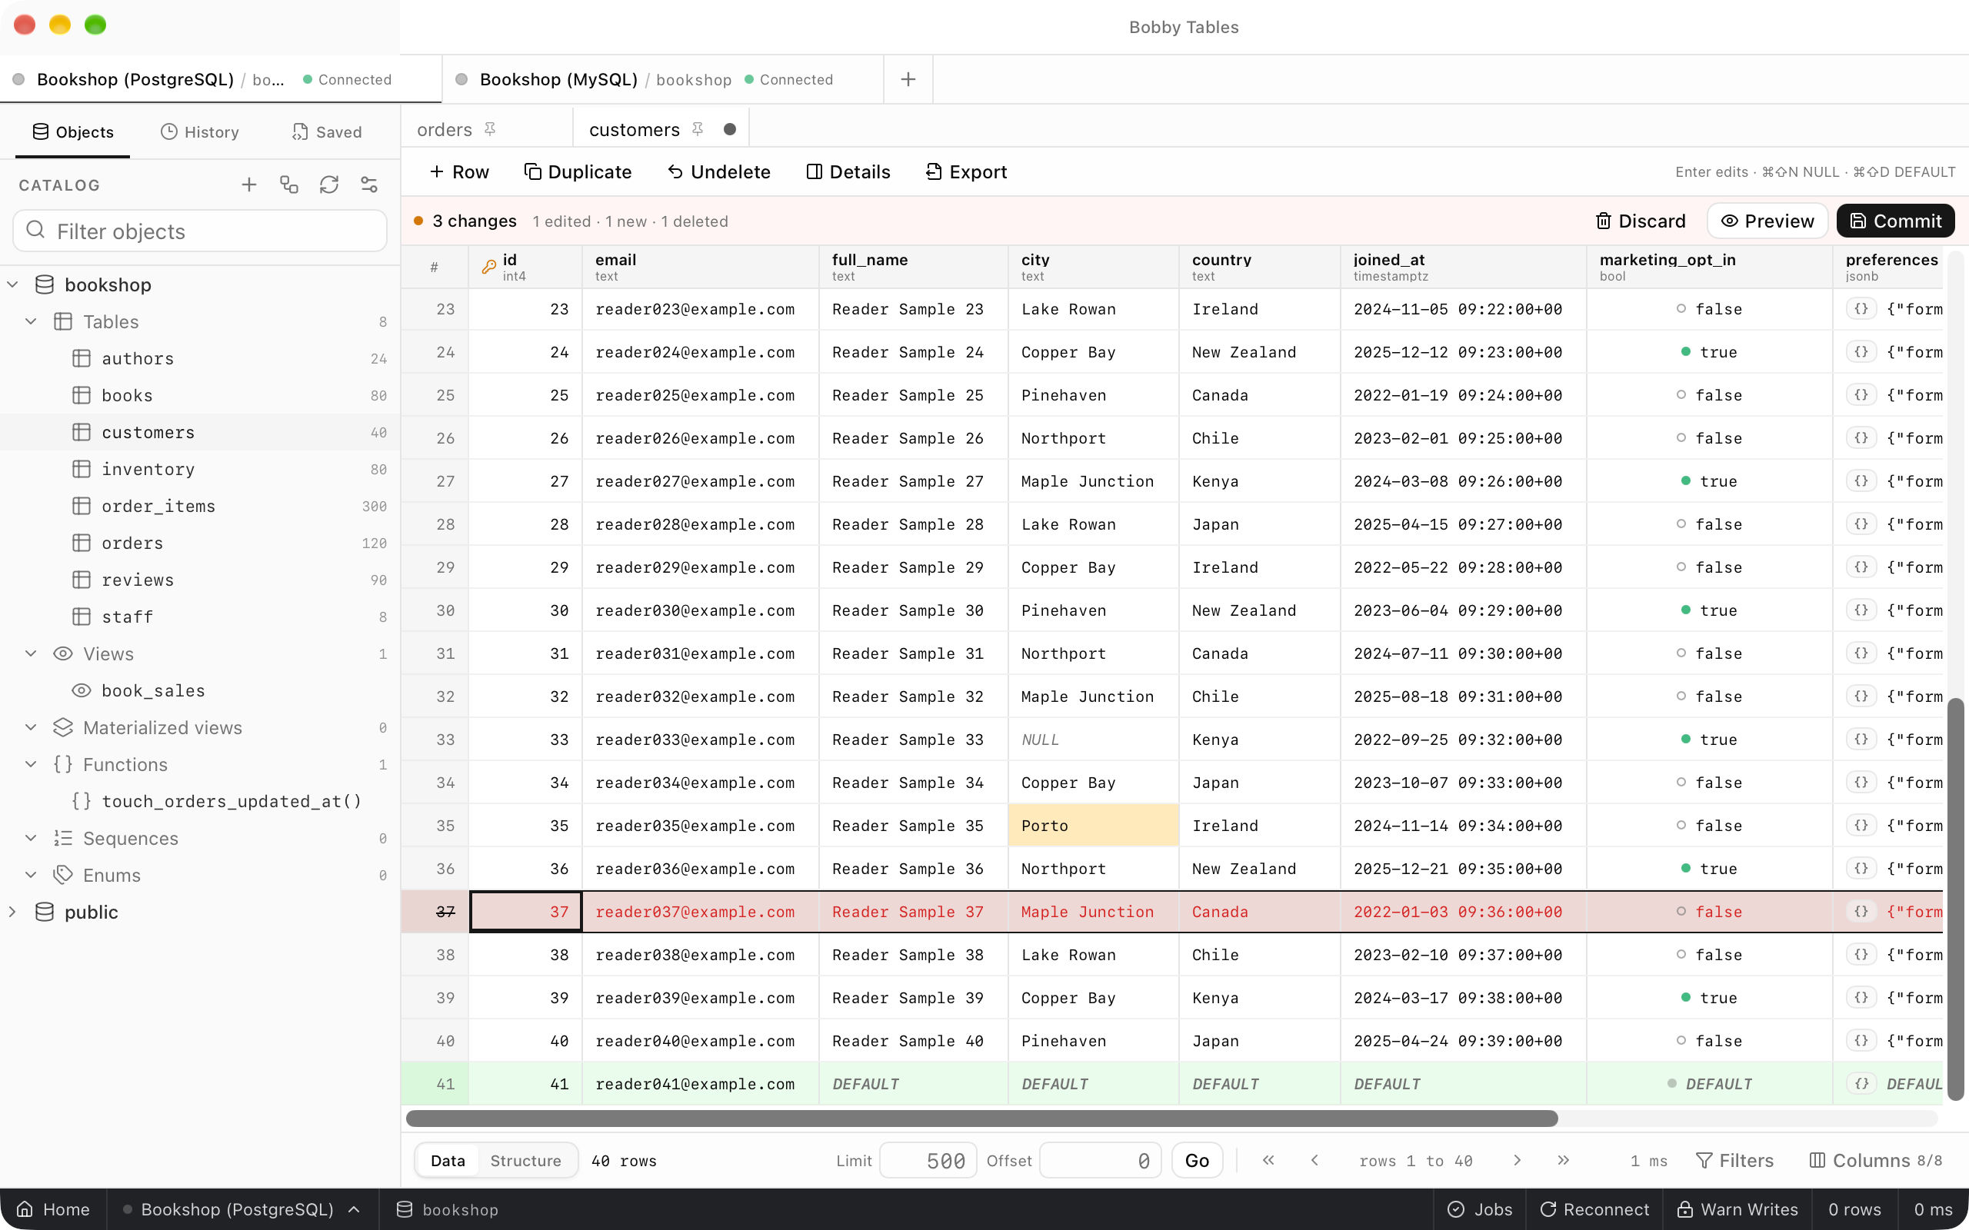
Task: Open Jobs panel in status bar
Action: click(x=1480, y=1208)
